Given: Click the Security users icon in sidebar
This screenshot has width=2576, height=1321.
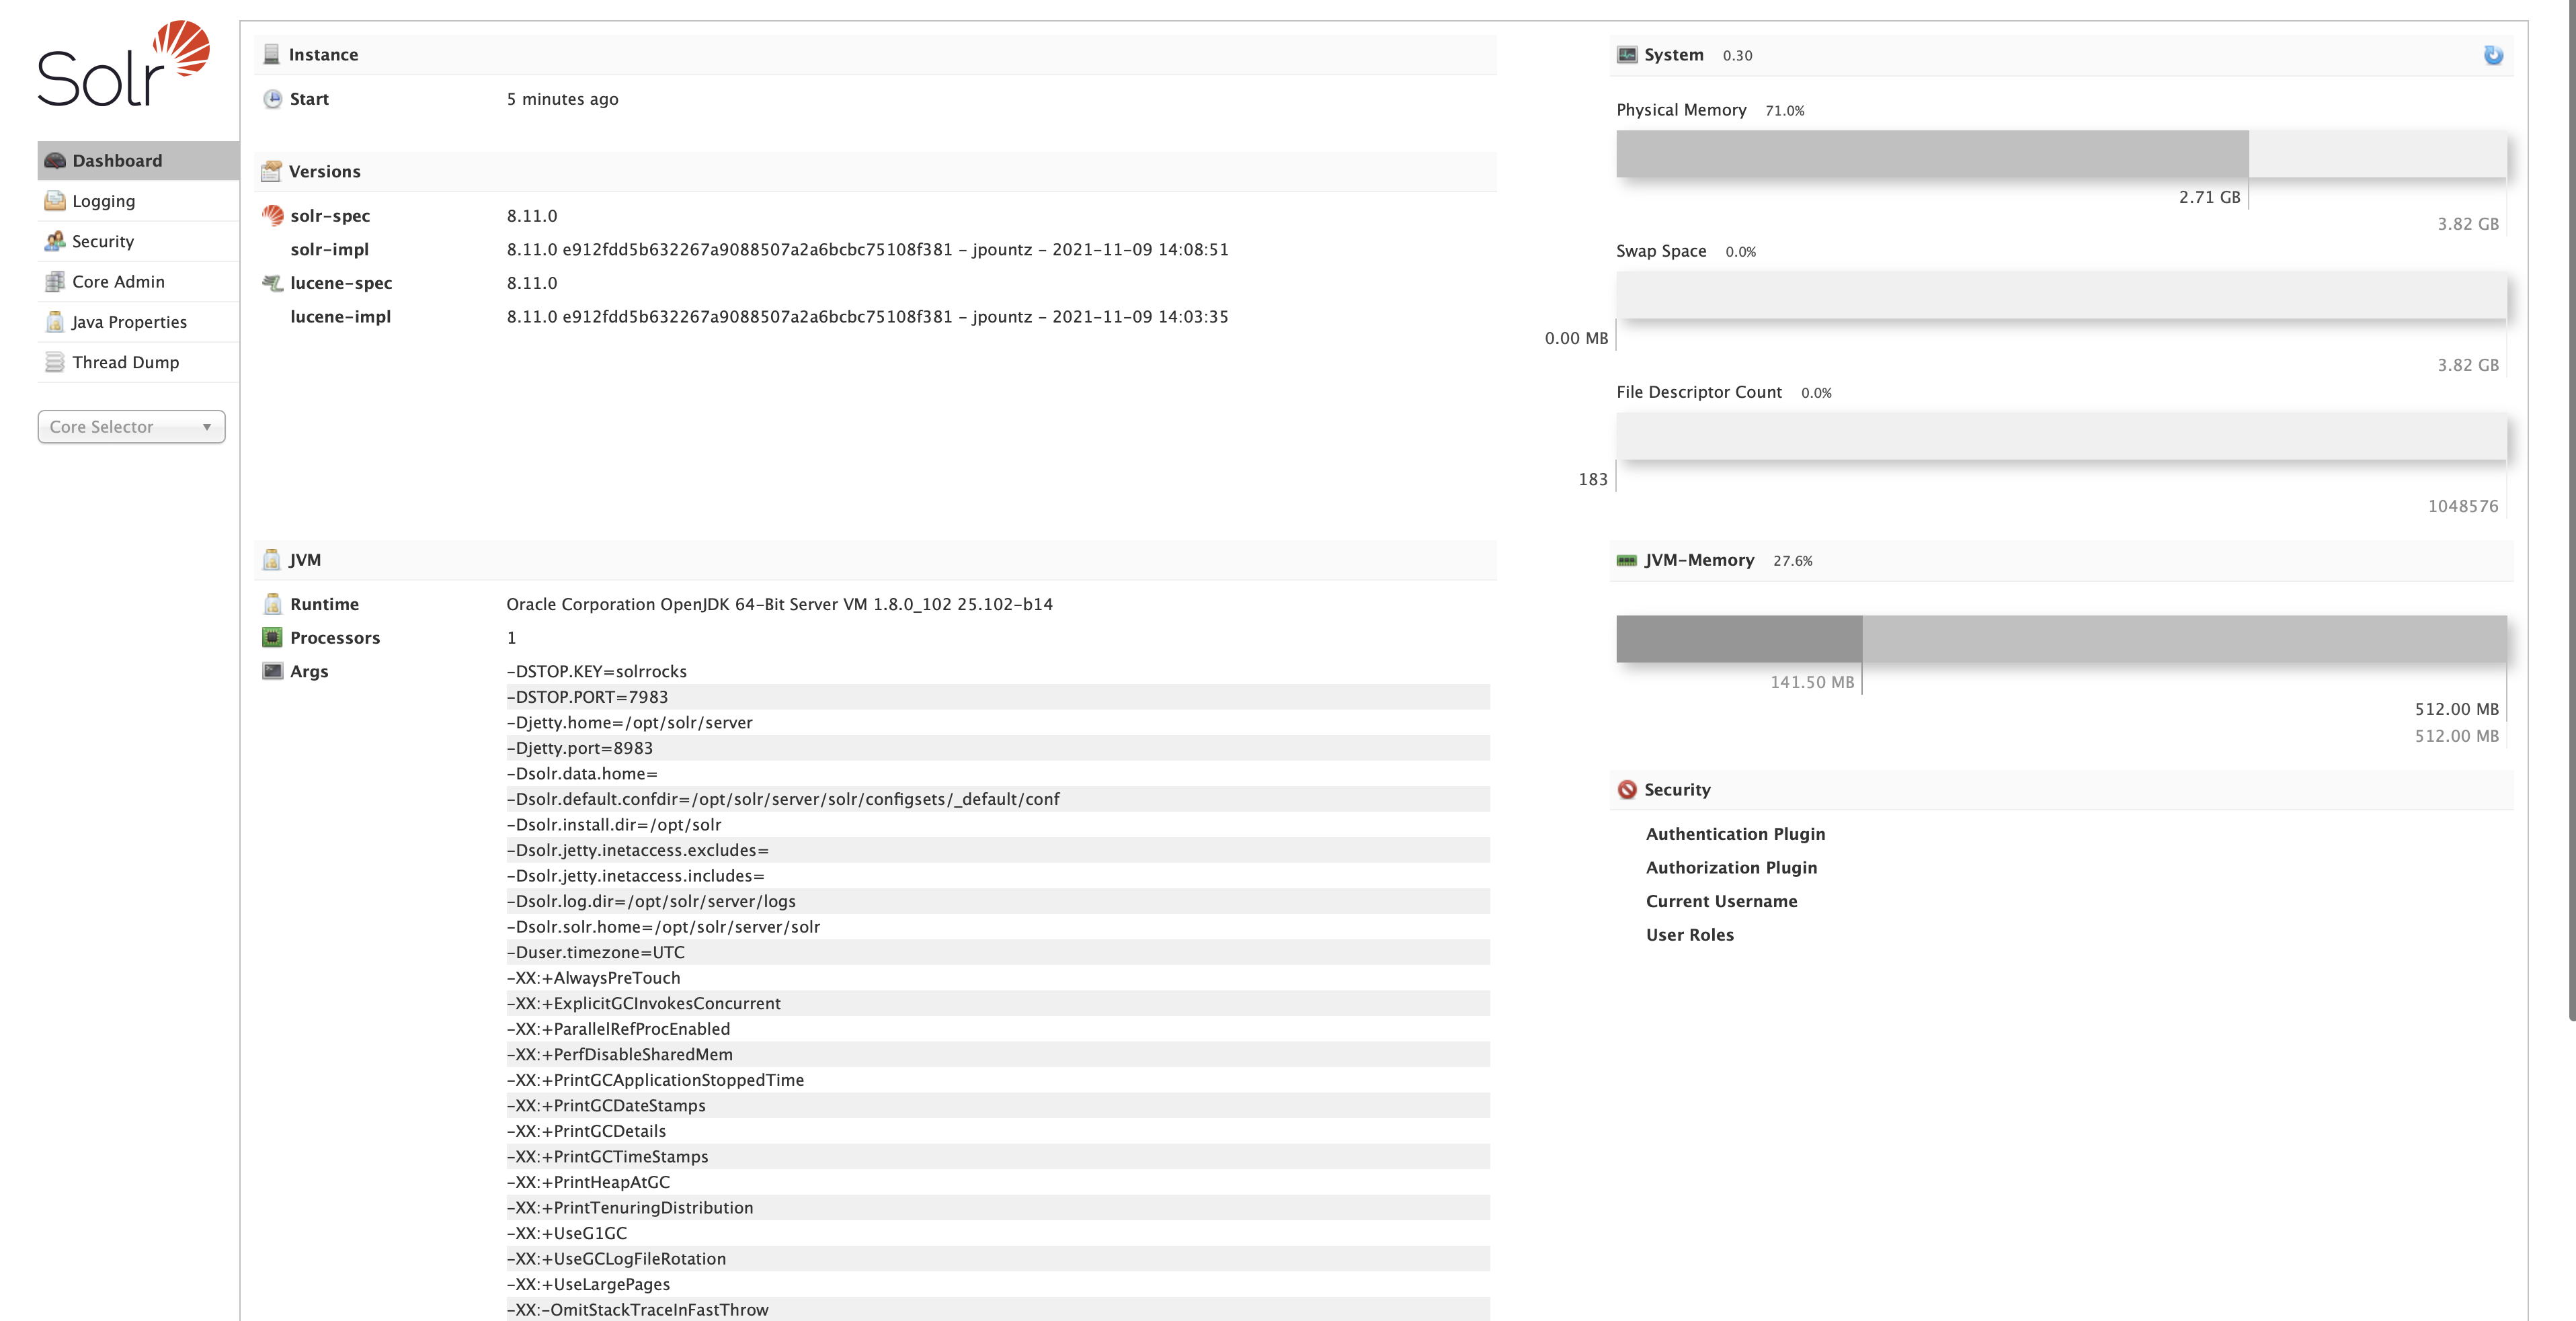Looking at the screenshot, I should tap(55, 241).
